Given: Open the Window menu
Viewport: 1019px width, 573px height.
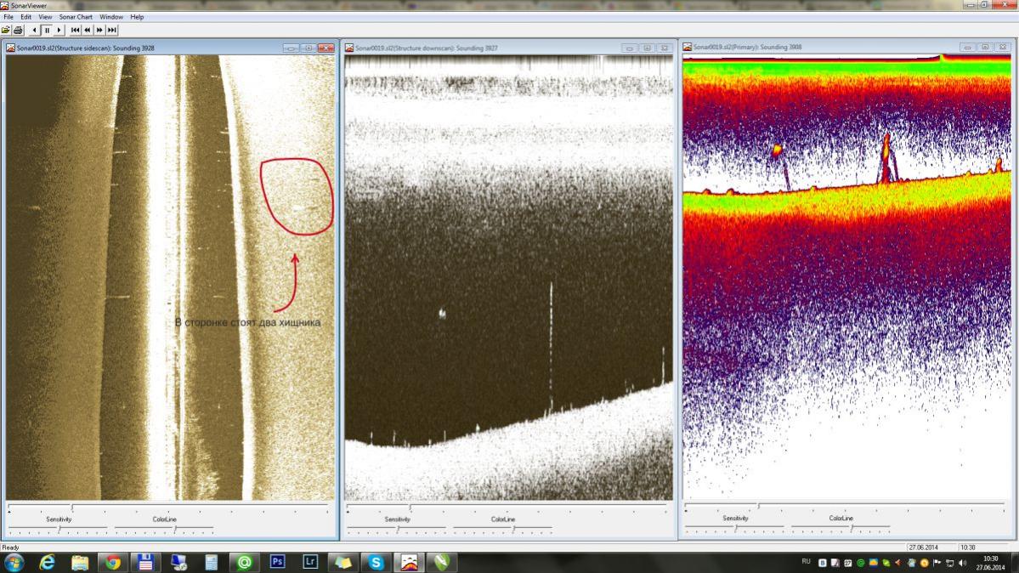Looking at the screenshot, I should pos(110,17).
